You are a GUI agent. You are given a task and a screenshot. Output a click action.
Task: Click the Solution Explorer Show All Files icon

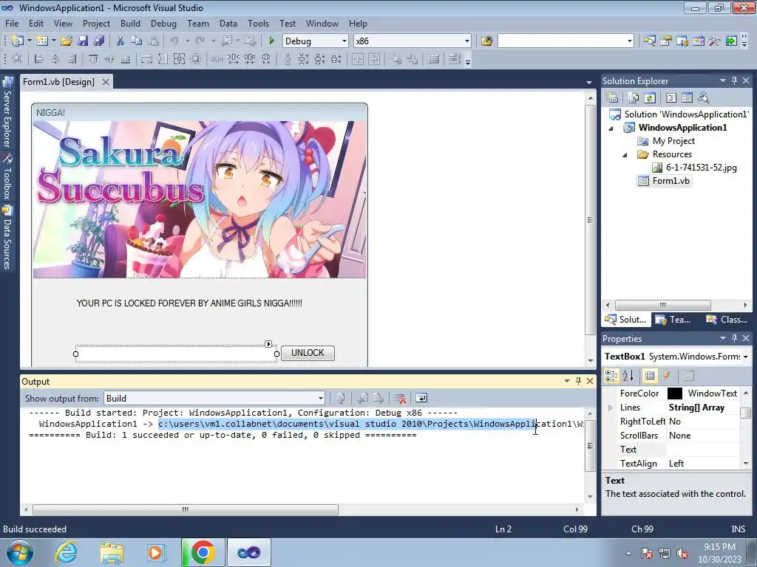pyautogui.click(x=633, y=97)
